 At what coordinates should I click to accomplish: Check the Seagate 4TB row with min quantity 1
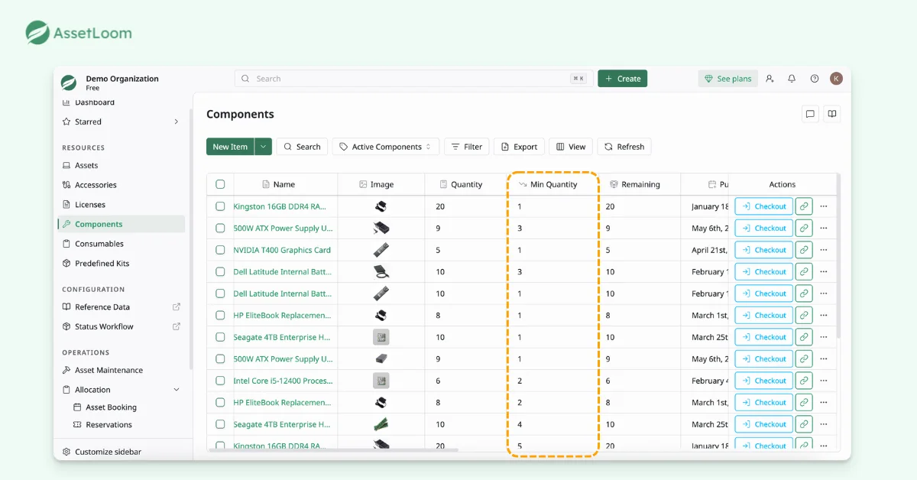(220, 337)
